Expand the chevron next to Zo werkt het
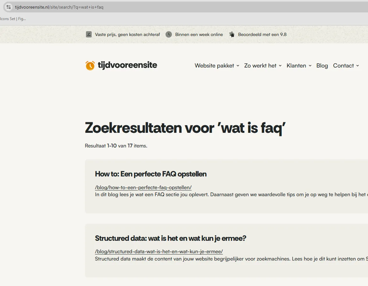The height and width of the screenshot is (286, 368). [x=280, y=66]
